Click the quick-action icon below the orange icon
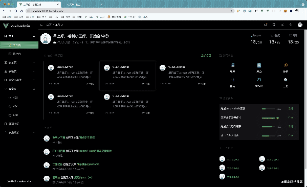 click(286, 80)
